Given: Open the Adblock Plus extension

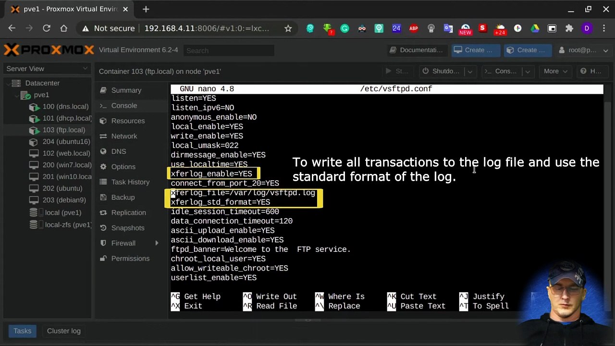Looking at the screenshot, I should point(414,28).
